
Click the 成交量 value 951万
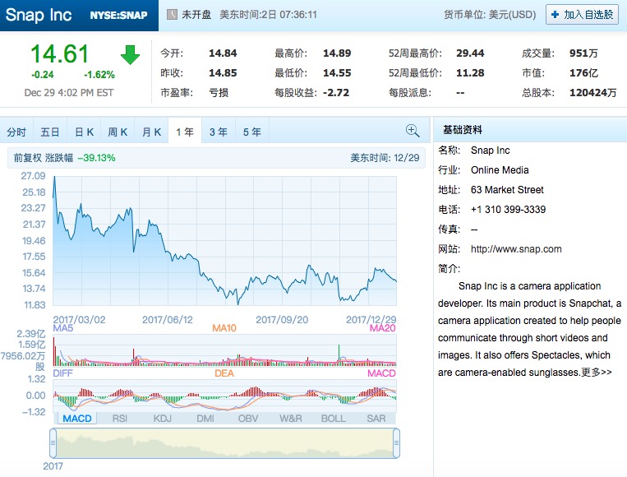(x=583, y=53)
